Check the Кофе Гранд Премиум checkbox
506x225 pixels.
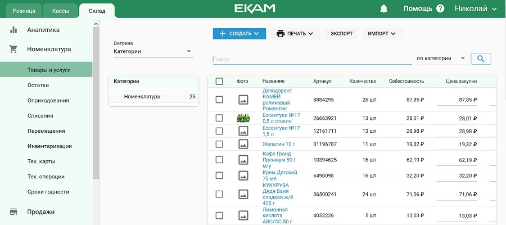click(x=219, y=160)
